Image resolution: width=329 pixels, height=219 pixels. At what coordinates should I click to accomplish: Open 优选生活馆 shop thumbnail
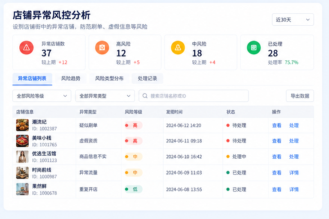tap(22, 157)
